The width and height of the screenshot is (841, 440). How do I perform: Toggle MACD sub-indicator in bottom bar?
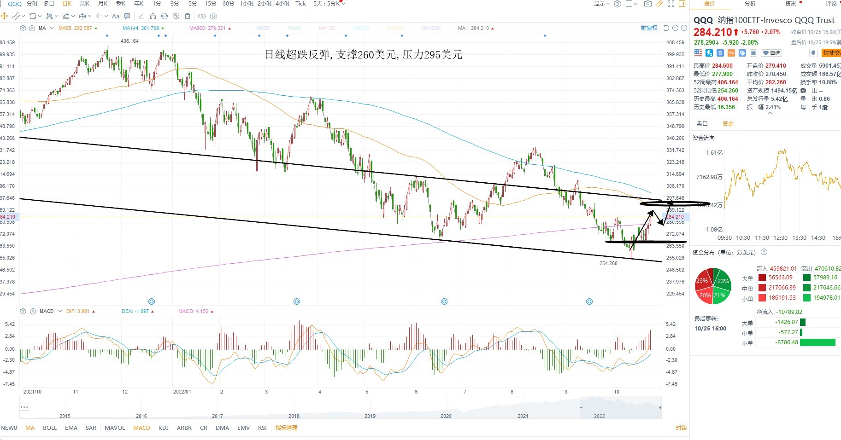click(141, 428)
